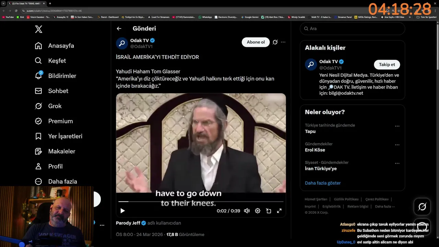
Task: Open Yer İşaretleri bookmarks
Action: coord(59,136)
